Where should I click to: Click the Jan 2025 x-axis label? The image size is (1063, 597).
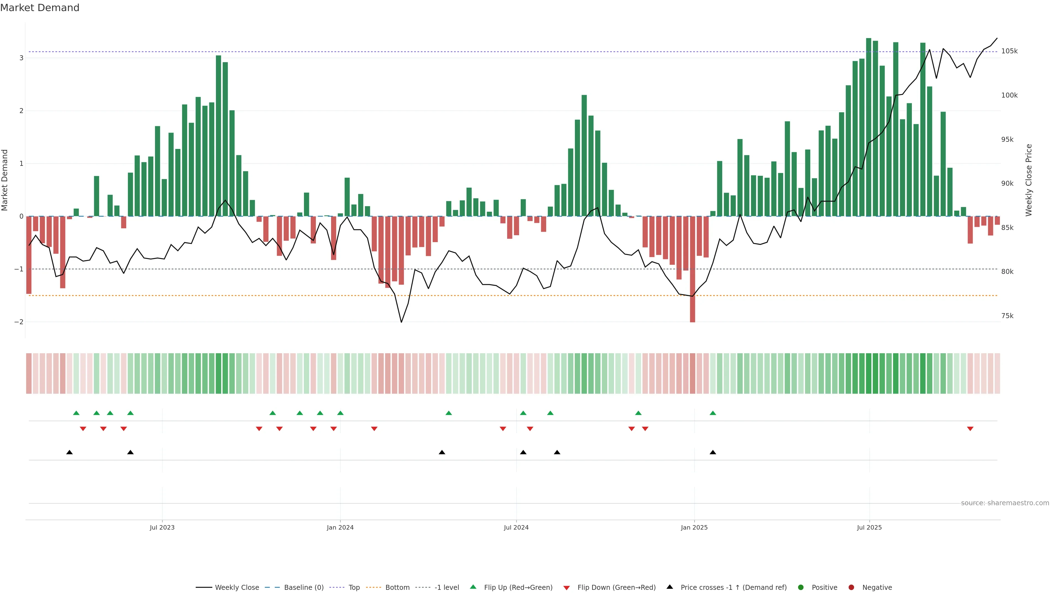point(694,527)
